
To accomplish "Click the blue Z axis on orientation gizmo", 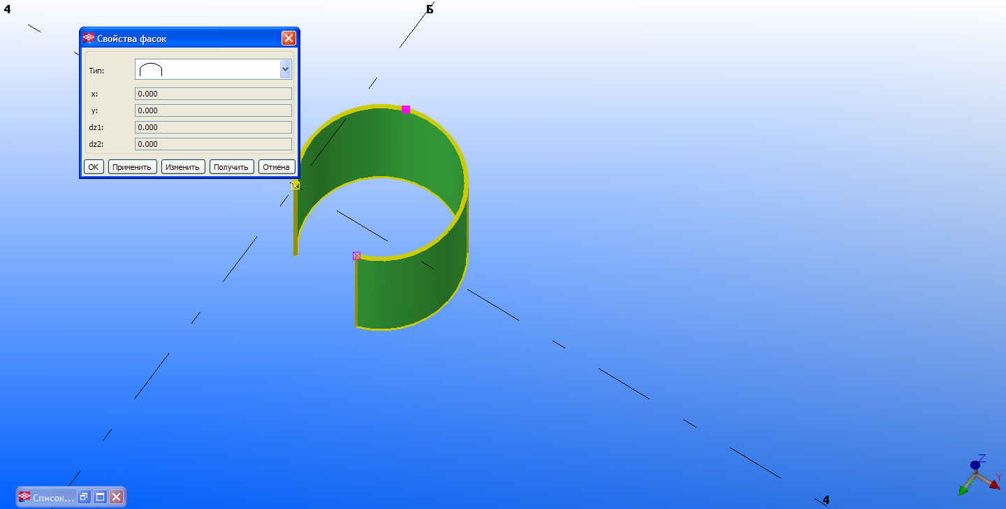I will (x=975, y=465).
